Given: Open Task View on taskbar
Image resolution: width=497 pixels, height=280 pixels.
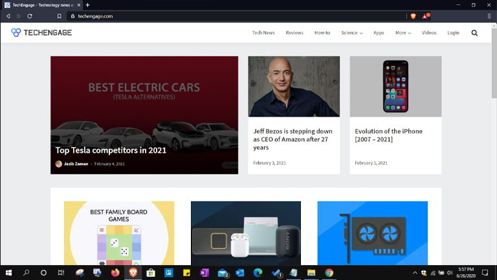Looking at the screenshot, I should 61,273.
